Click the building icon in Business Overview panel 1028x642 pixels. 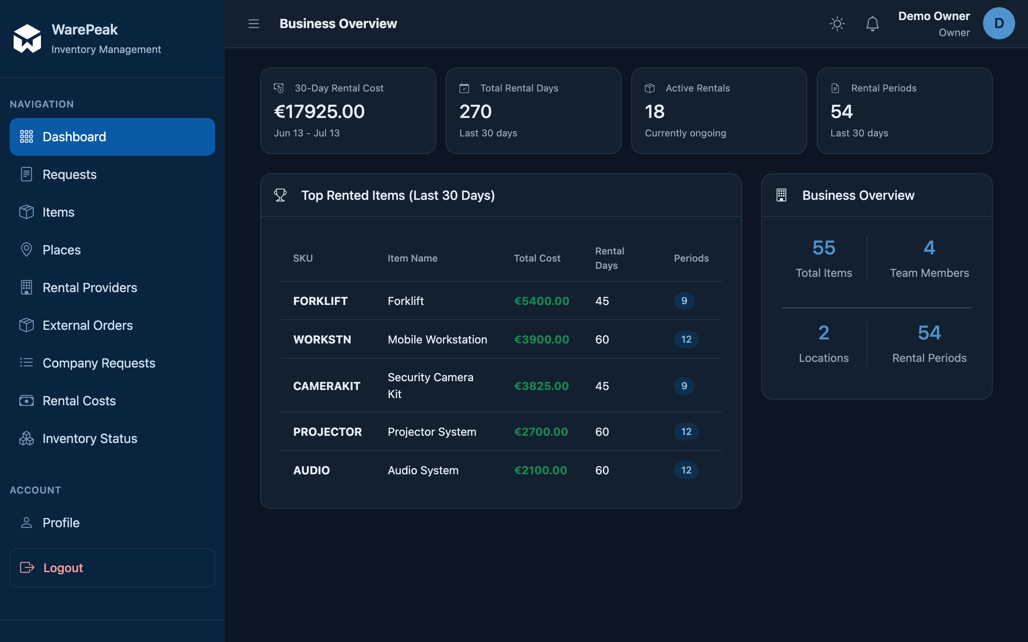pyautogui.click(x=781, y=195)
